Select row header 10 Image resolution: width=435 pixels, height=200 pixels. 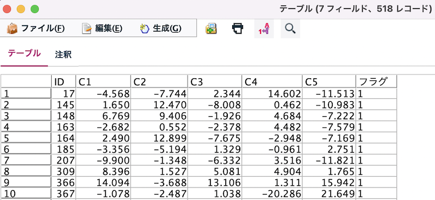(26, 193)
